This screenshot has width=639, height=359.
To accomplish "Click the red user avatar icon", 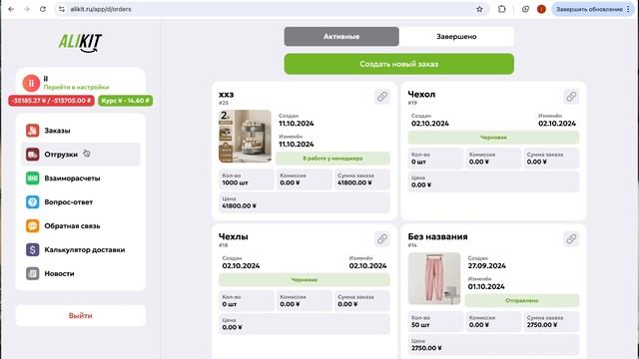I will coord(31,83).
